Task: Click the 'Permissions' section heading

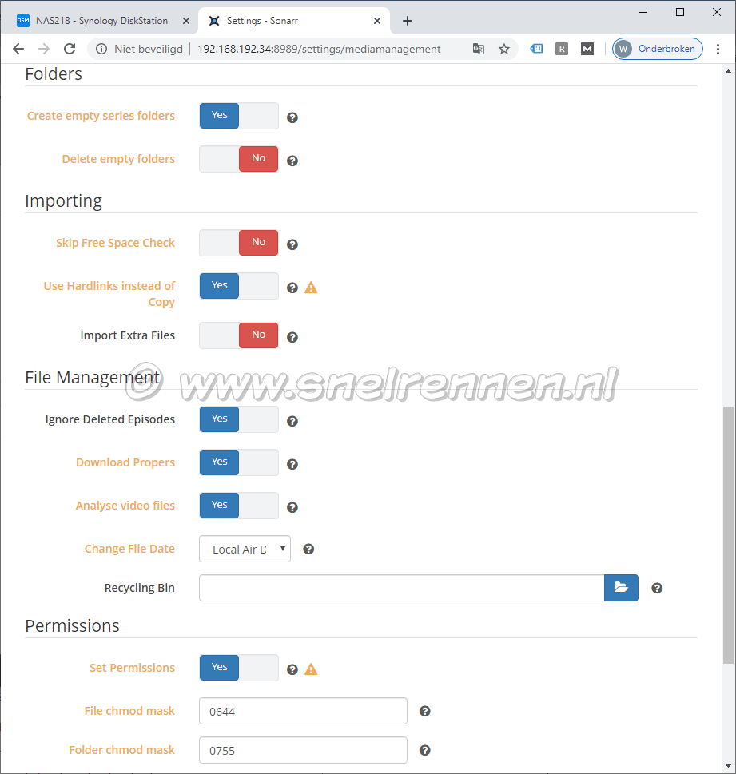Action: pyautogui.click(x=72, y=626)
